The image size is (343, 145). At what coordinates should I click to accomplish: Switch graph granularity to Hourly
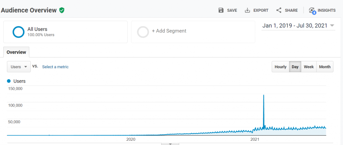click(280, 67)
